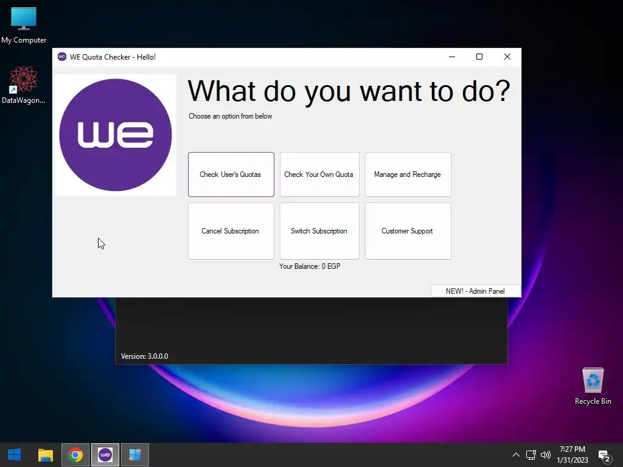
Task: Click the WE icon in title bar
Action: point(62,57)
